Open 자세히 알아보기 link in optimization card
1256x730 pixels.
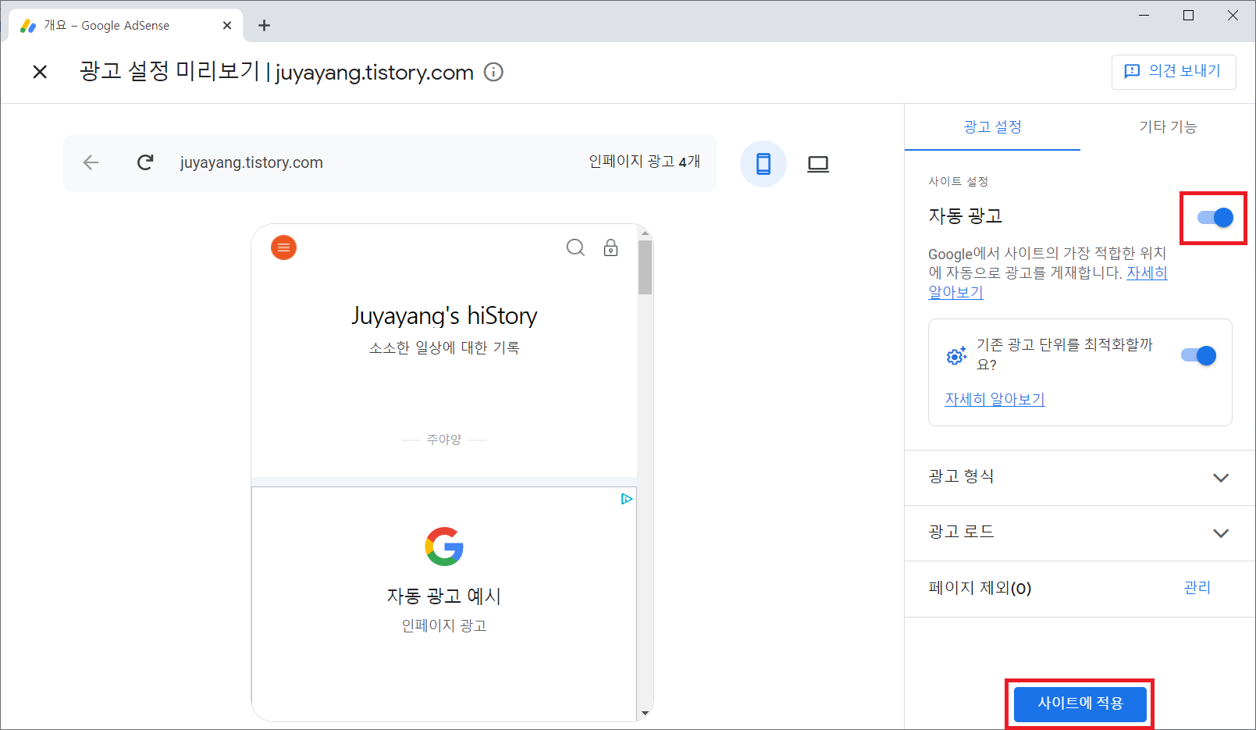(994, 399)
